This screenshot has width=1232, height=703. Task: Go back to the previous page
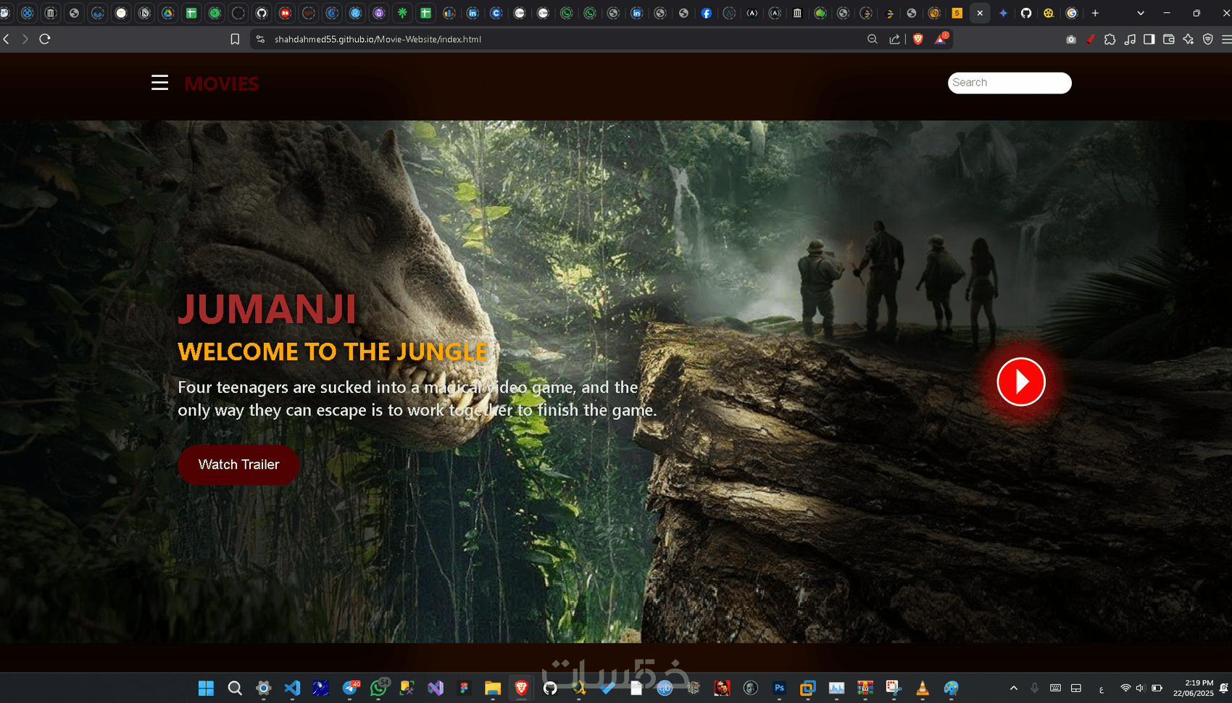pyautogui.click(x=7, y=39)
